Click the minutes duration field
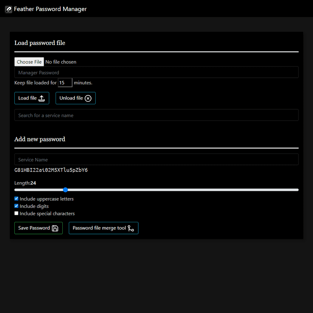 (x=65, y=82)
